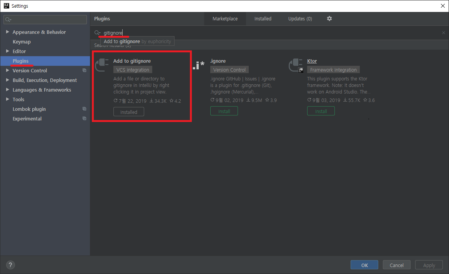
Task: Click the 4.2 star rating
Action: coord(175,101)
